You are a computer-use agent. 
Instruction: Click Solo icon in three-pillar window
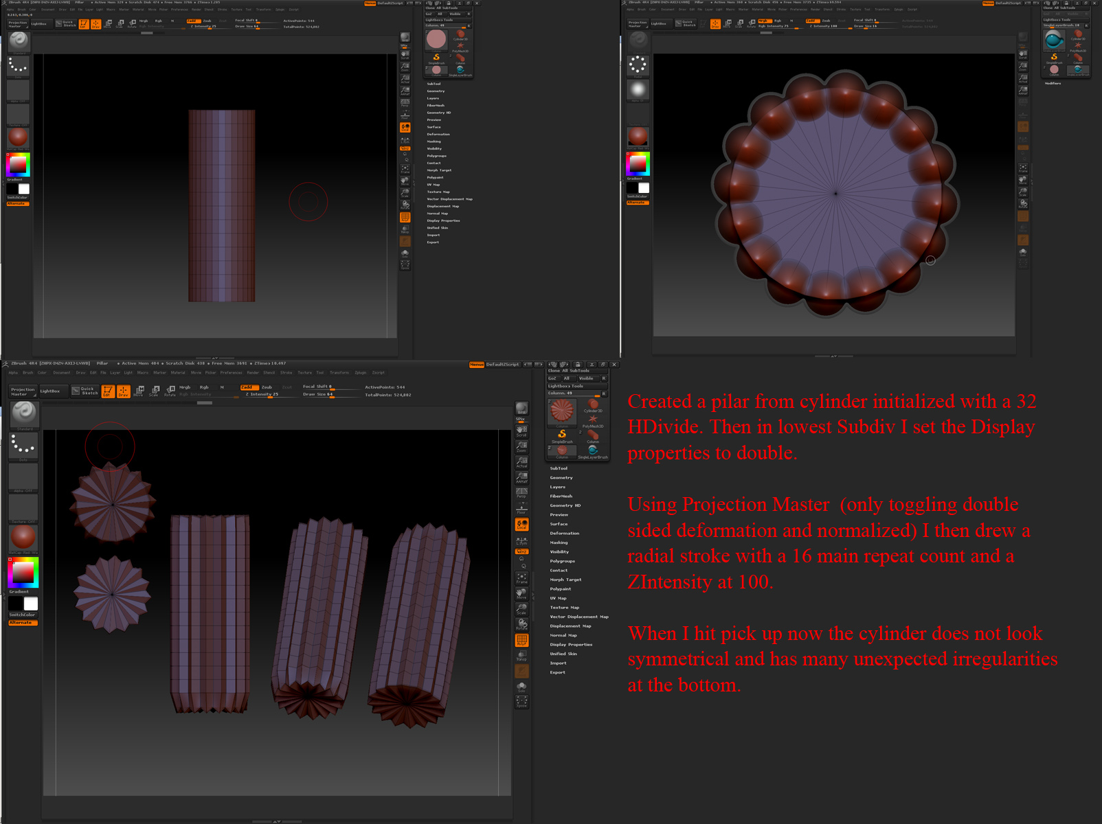pos(522,687)
